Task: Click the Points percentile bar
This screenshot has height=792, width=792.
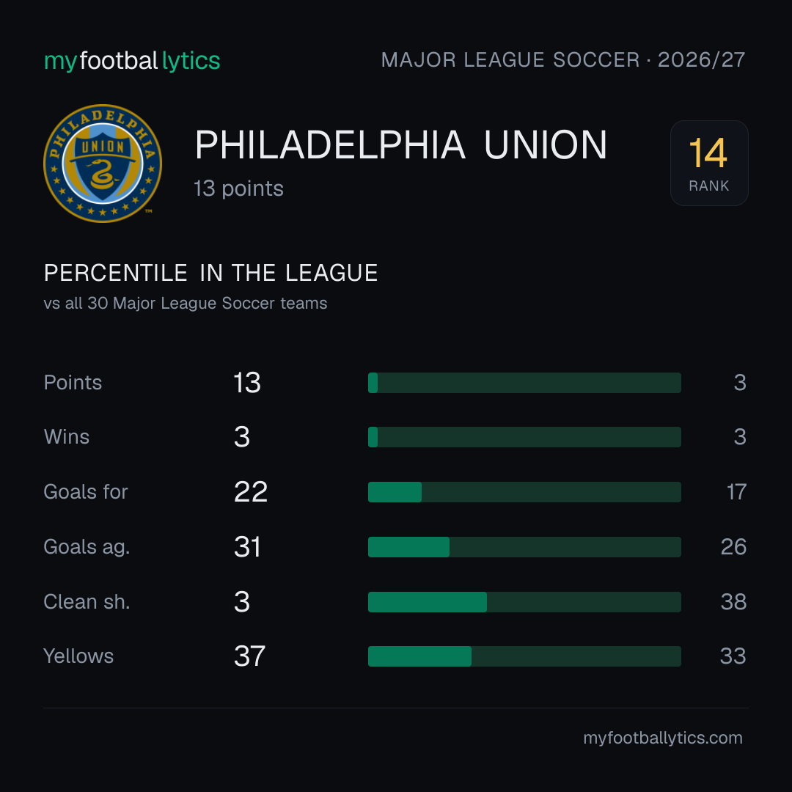Action: click(x=524, y=382)
